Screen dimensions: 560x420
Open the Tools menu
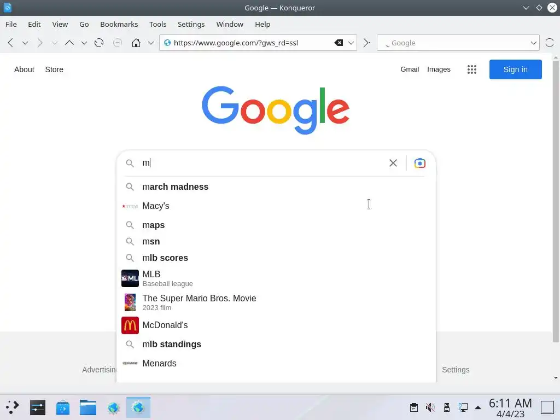tap(158, 24)
